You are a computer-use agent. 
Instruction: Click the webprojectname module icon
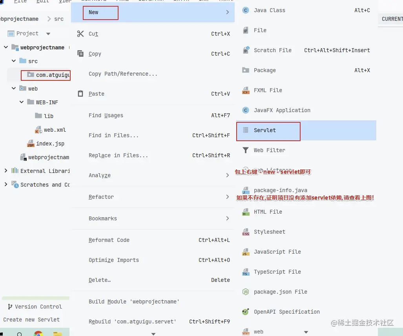click(x=15, y=47)
